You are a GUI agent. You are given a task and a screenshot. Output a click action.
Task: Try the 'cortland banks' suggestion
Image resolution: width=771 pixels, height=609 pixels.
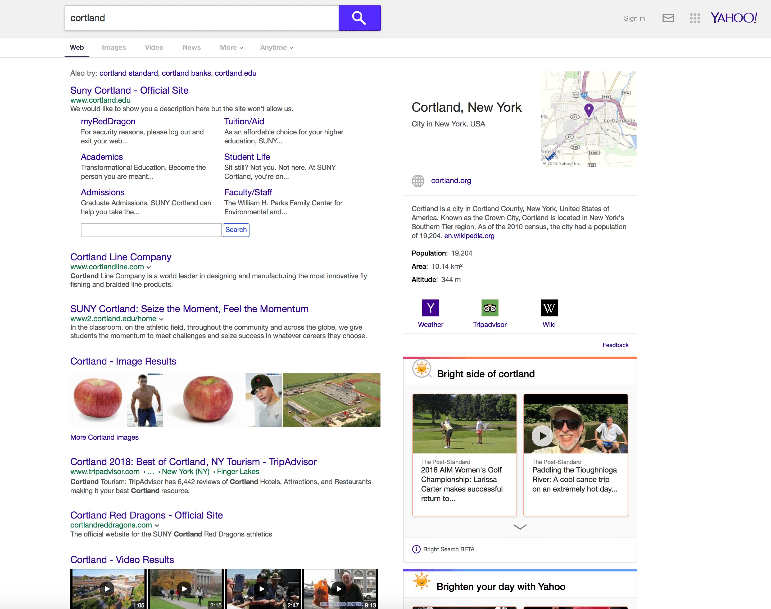[186, 73]
